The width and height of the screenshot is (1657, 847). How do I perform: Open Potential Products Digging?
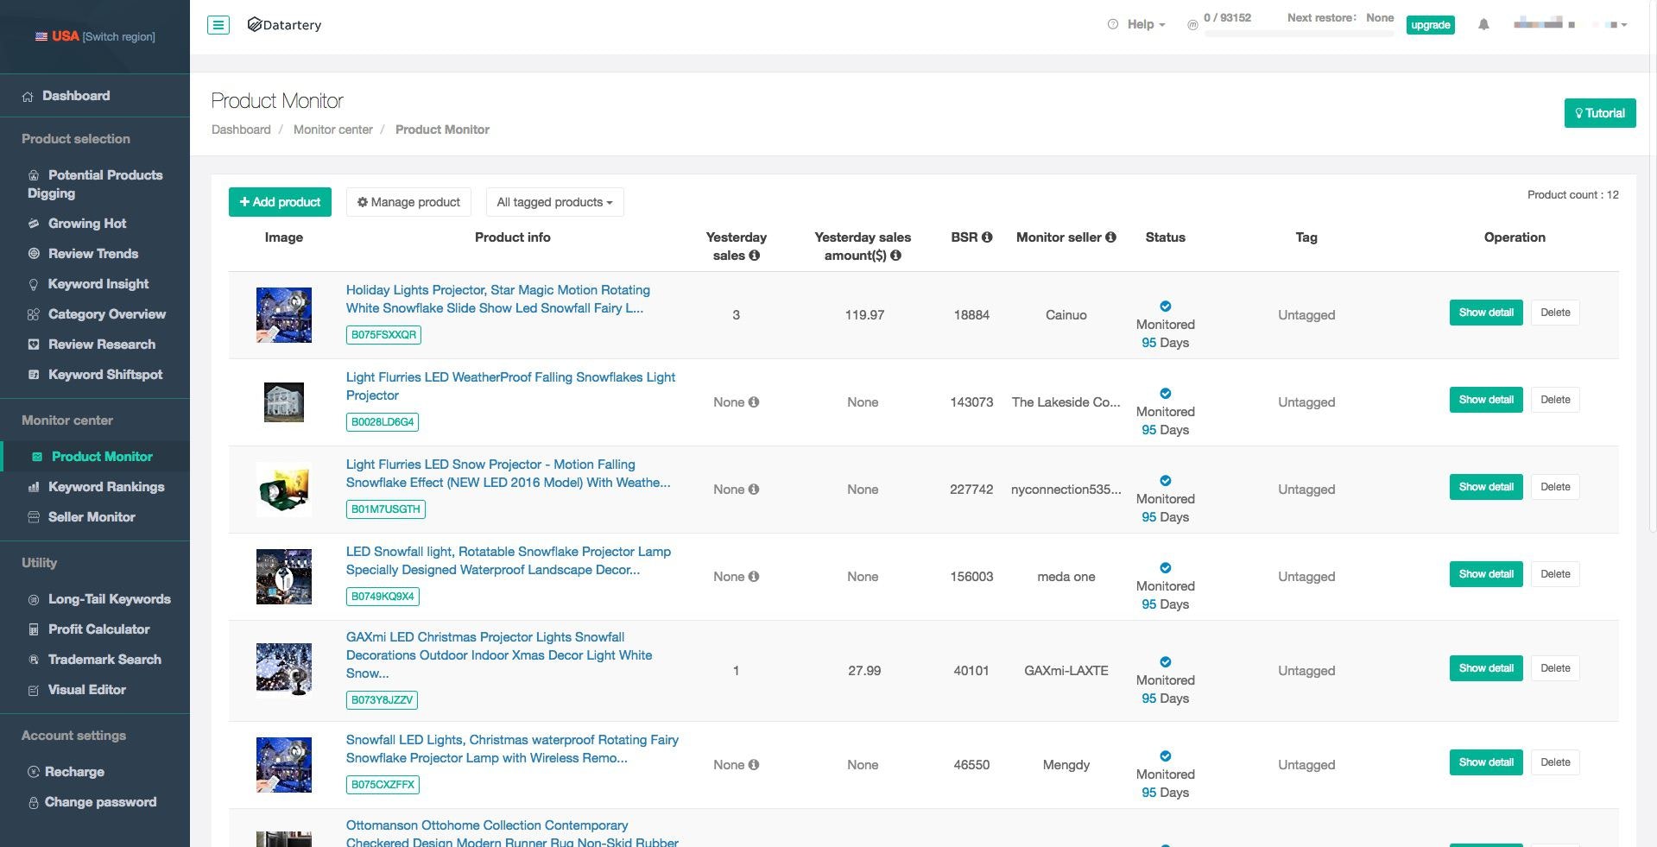pyautogui.click(x=95, y=184)
